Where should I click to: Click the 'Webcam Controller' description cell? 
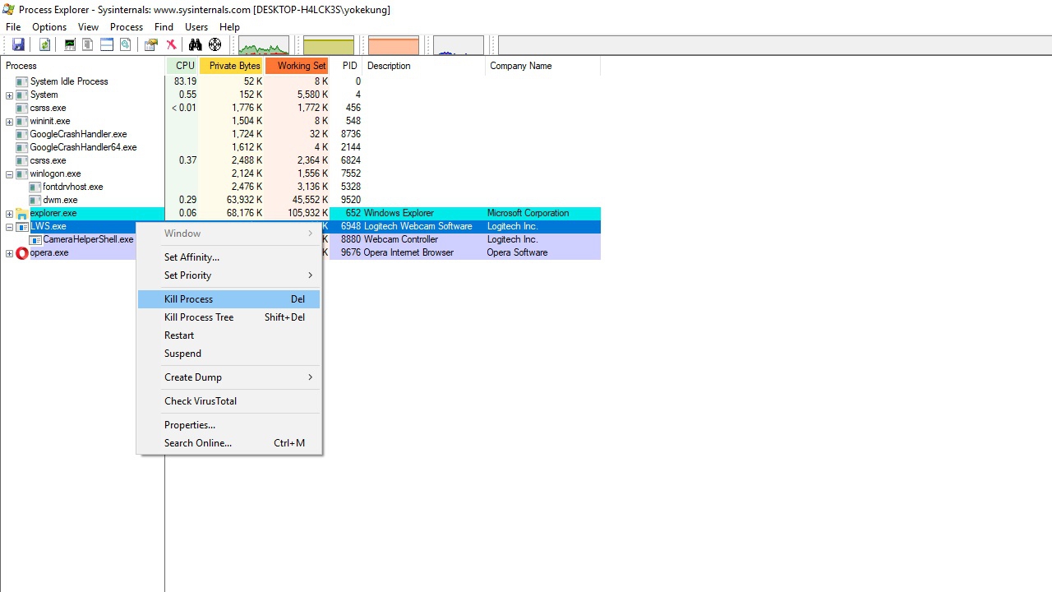point(401,239)
